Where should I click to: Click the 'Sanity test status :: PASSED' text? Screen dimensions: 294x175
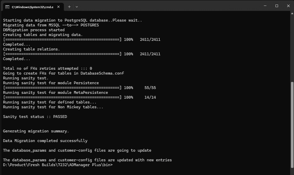(x=35, y=116)
